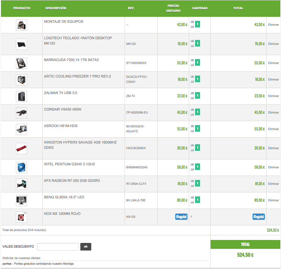Increase quantity of Intel Pentium G3240
Screen dimensions: 282x269
[192, 164]
